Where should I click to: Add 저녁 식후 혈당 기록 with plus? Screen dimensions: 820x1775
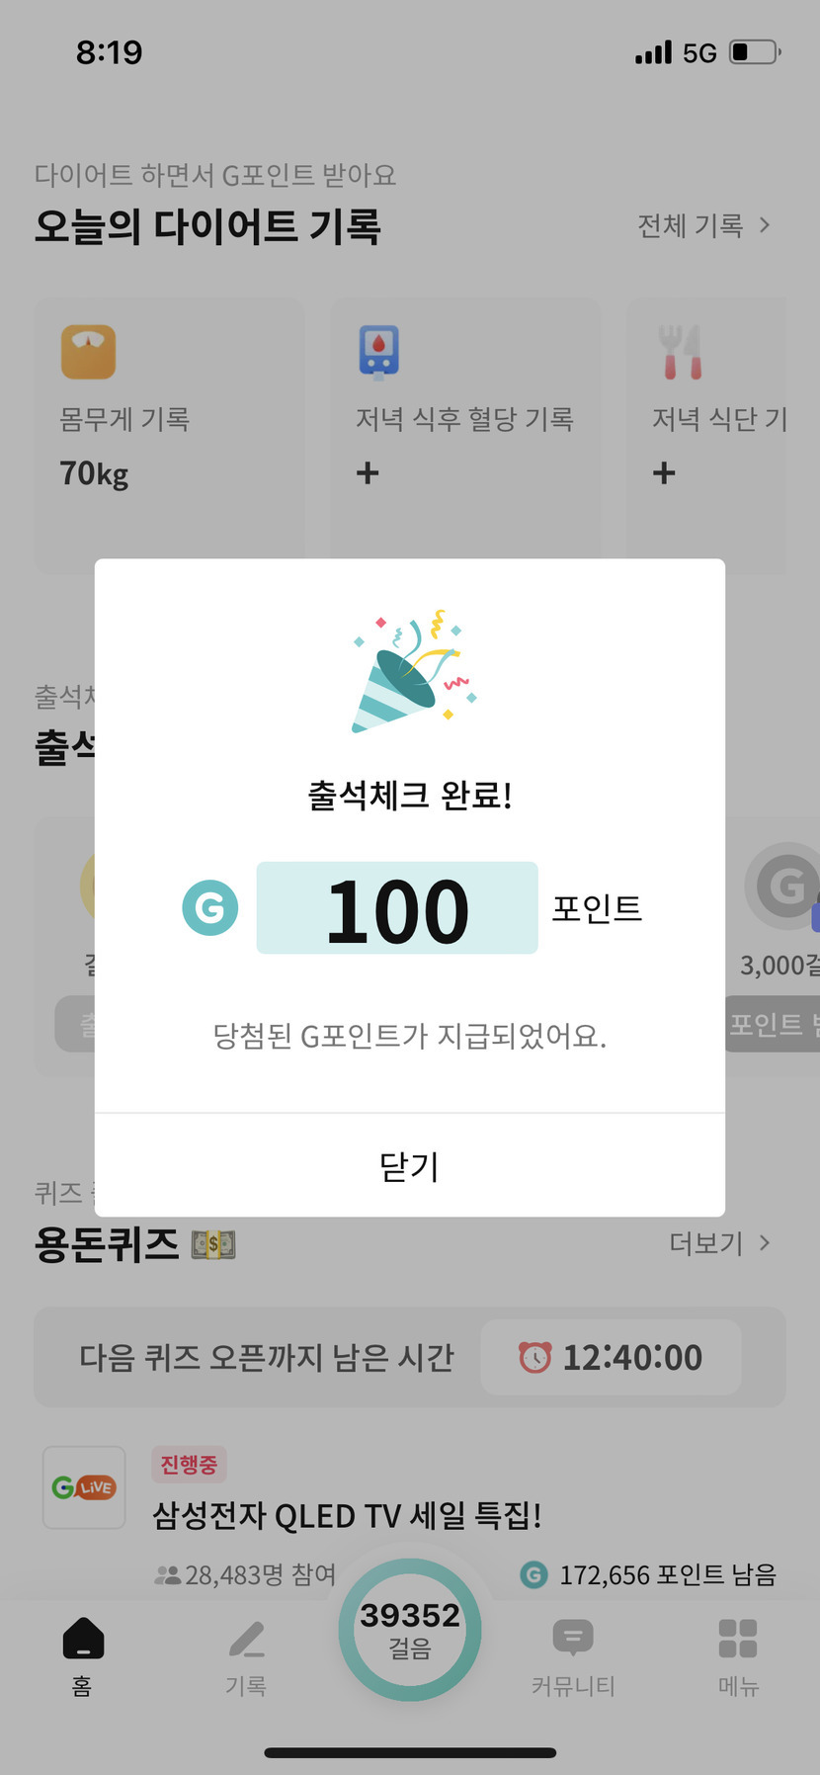[x=368, y=472]
